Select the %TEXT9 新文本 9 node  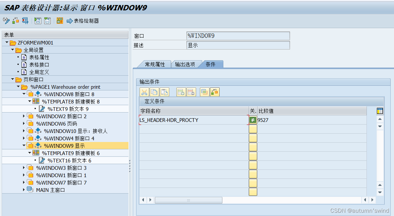[68, 109]
